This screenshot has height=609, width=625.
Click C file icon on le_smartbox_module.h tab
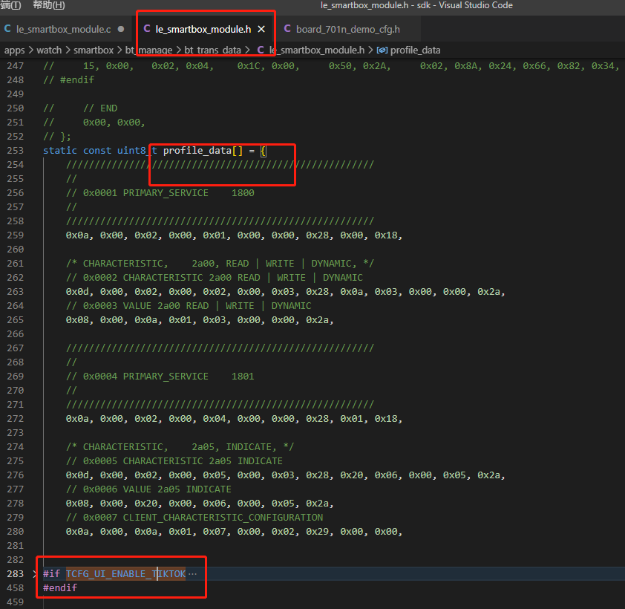(147, 29)
